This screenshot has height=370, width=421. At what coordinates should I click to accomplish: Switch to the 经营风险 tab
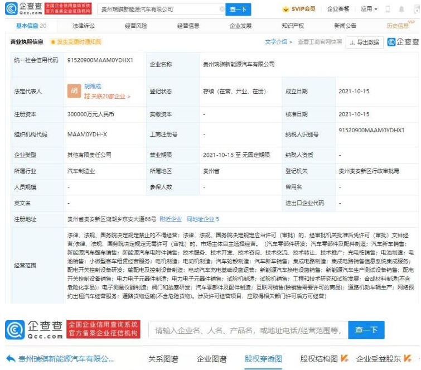tap(136, 26)
